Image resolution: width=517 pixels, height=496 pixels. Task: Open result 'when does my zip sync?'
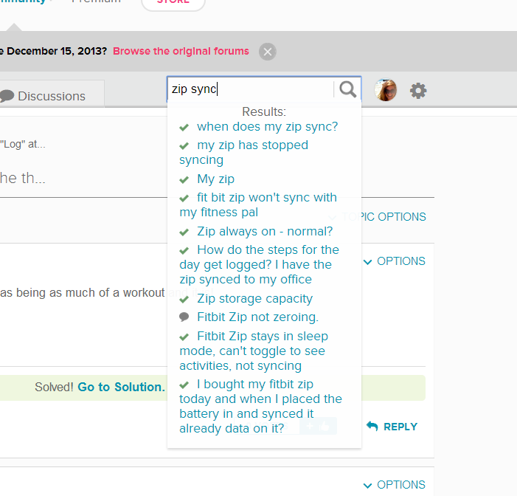coord(268,127)
